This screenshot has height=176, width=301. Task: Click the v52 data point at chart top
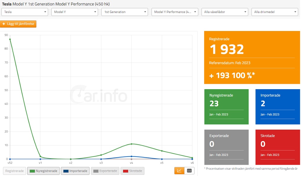pos(10,39)
